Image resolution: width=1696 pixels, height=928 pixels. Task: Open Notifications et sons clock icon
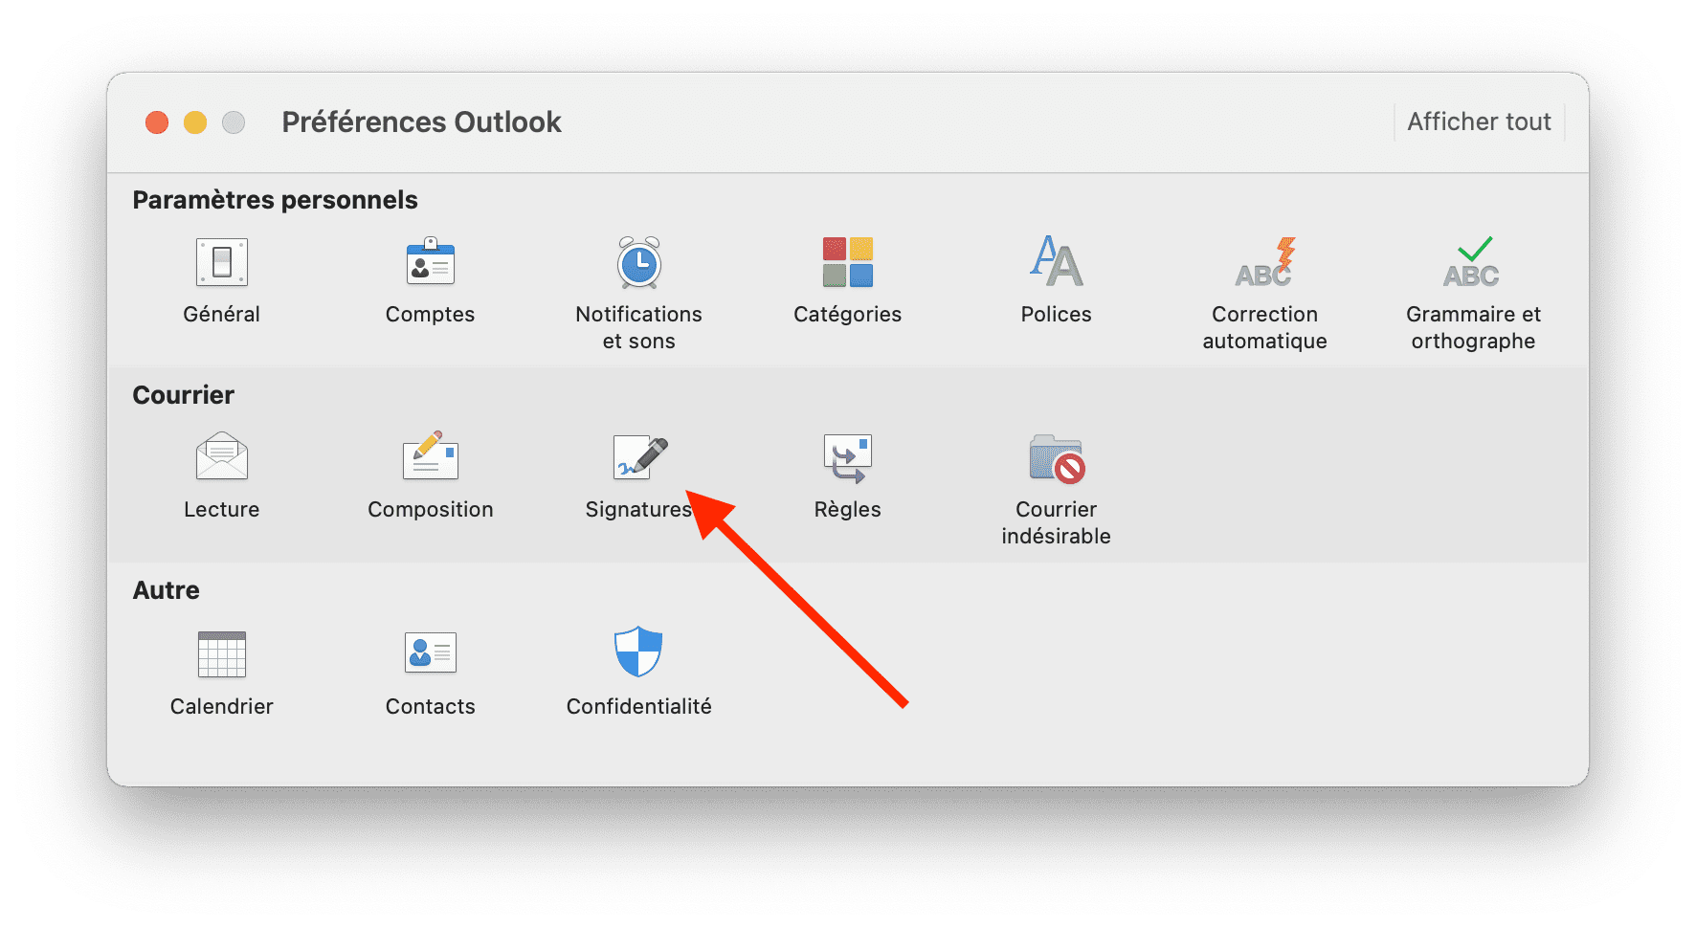click(x=638, y=262)
